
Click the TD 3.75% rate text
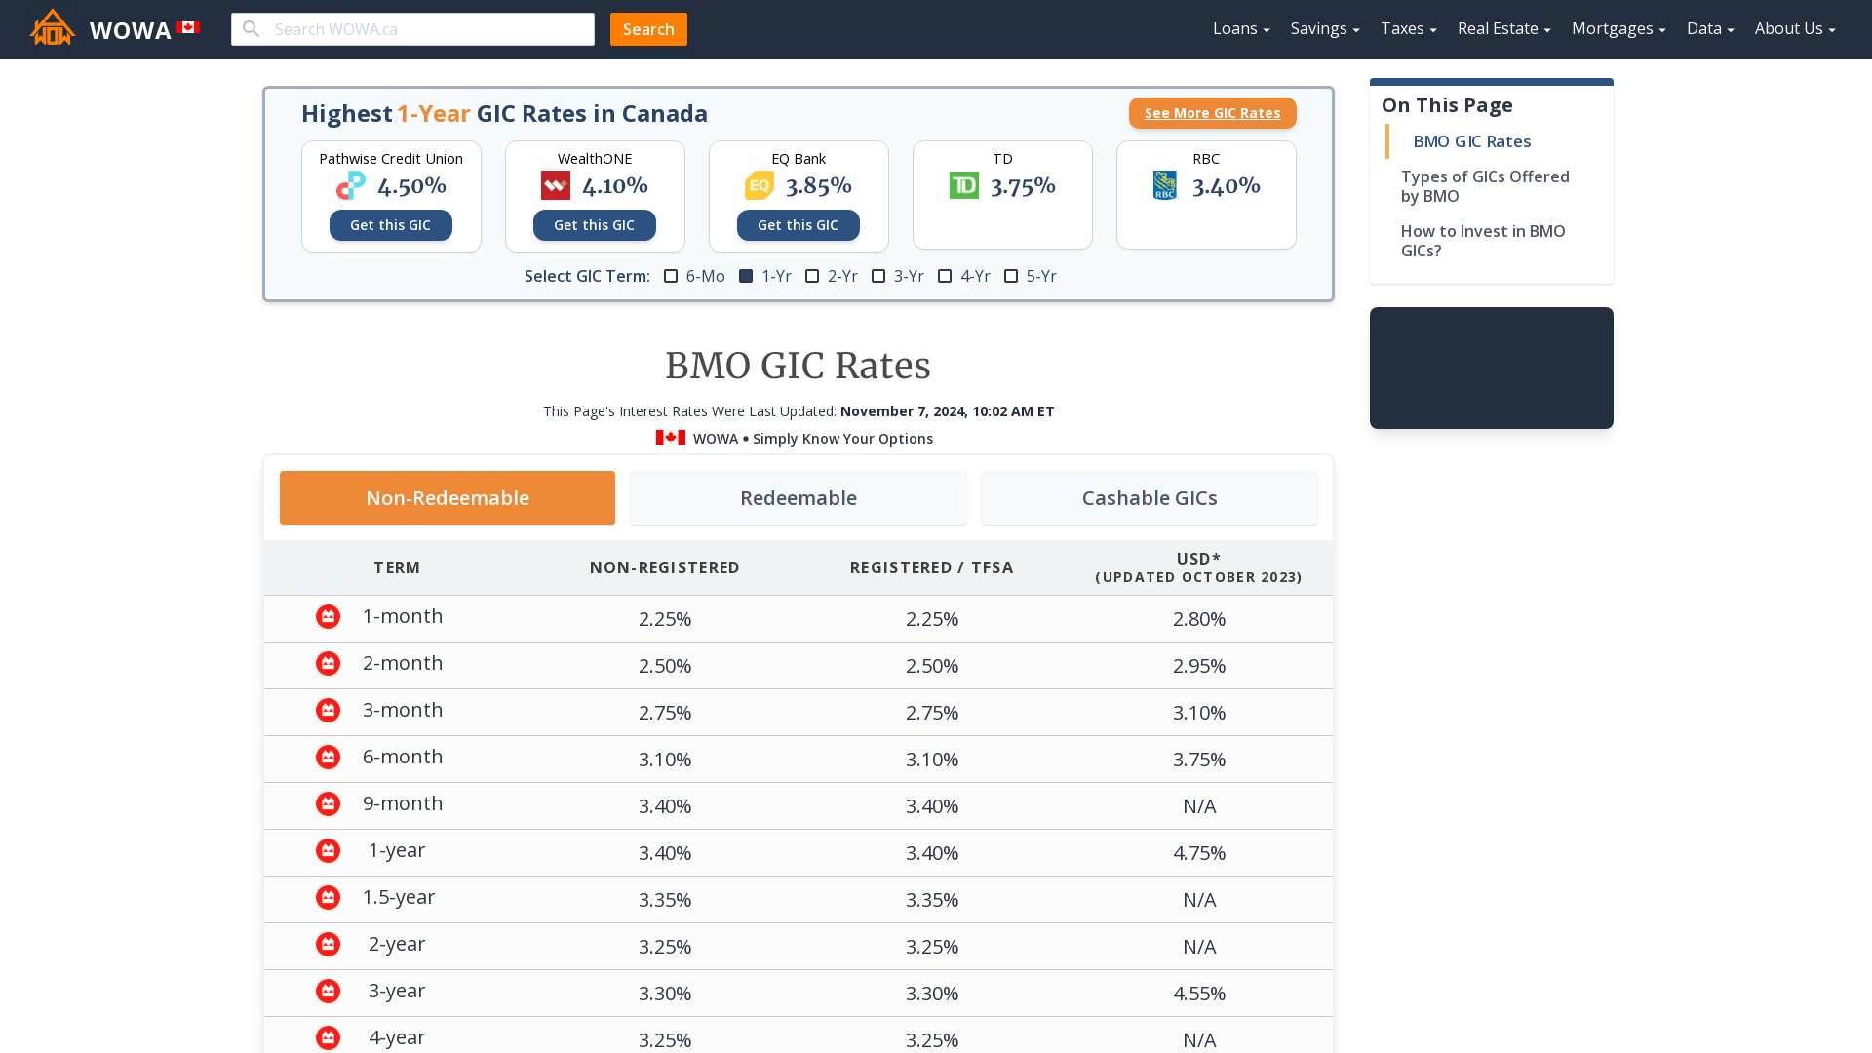pyautogui.click(x=1023, y=185)
